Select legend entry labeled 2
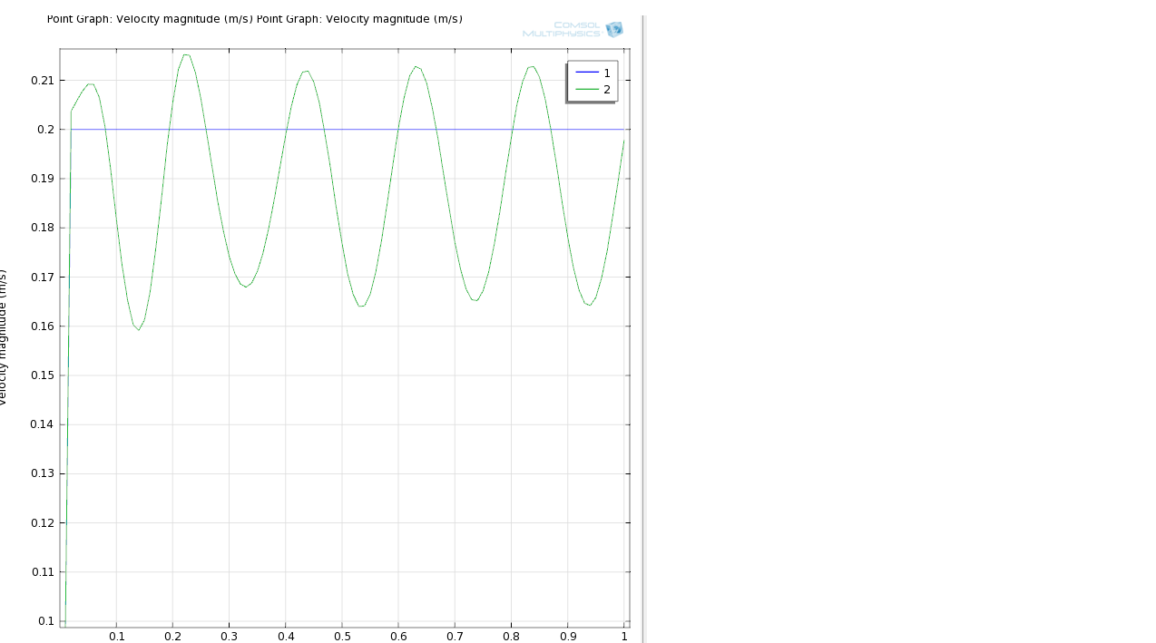The height and width of the screenshot is (643, 1156). (x=607, y=90)
